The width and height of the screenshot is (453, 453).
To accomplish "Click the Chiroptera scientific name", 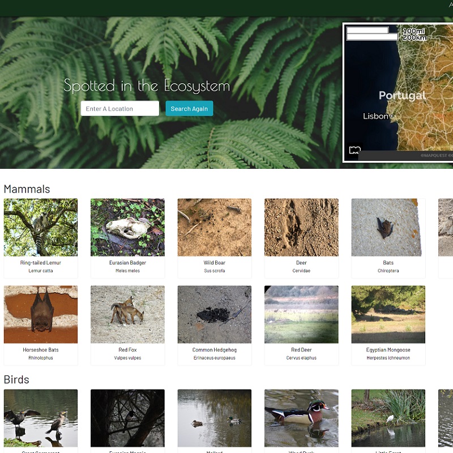I will click(388, 271).
